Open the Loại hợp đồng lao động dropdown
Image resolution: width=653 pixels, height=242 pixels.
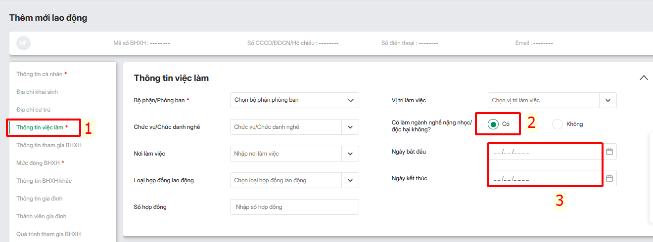[350, 180]
